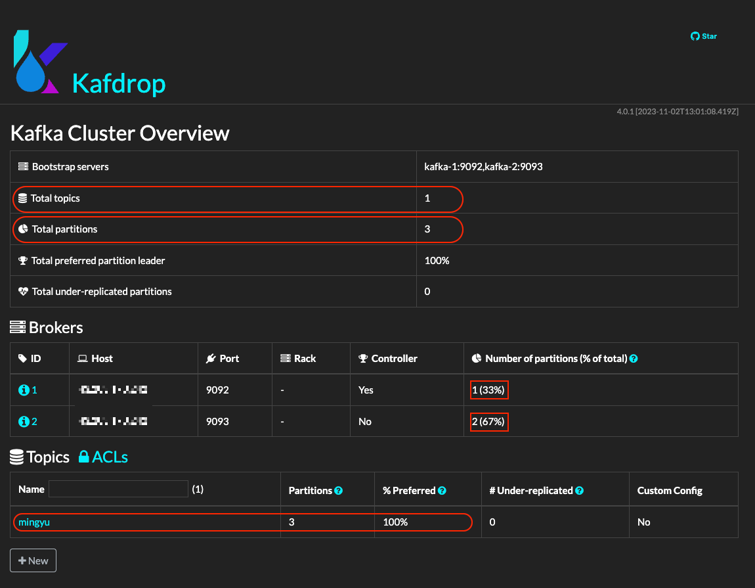Click the Brokers heading server icon

pyautogui.click(x=18, y=327)
